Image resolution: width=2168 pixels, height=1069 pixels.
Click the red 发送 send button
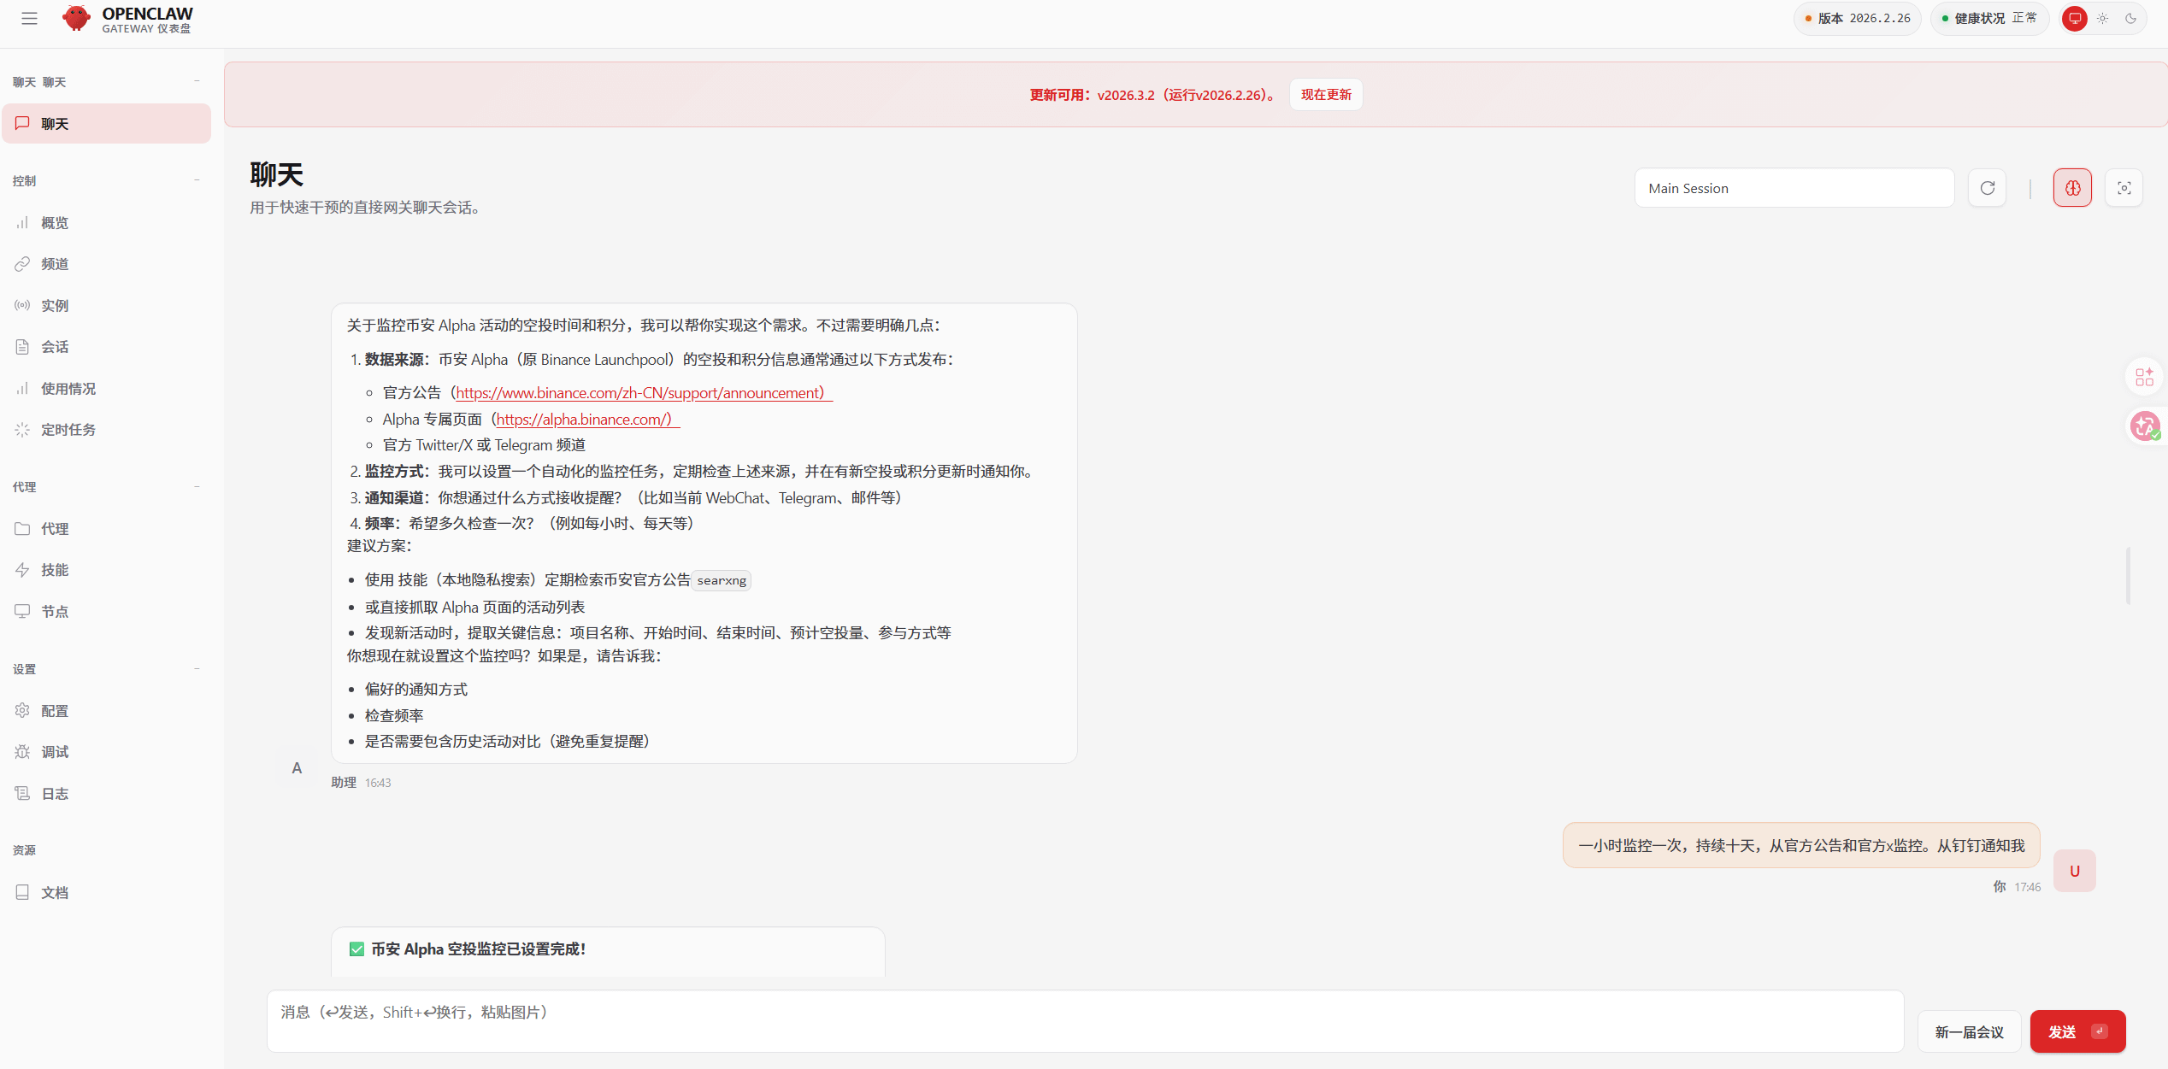pyautogui.click(x=2077, y=1031)
